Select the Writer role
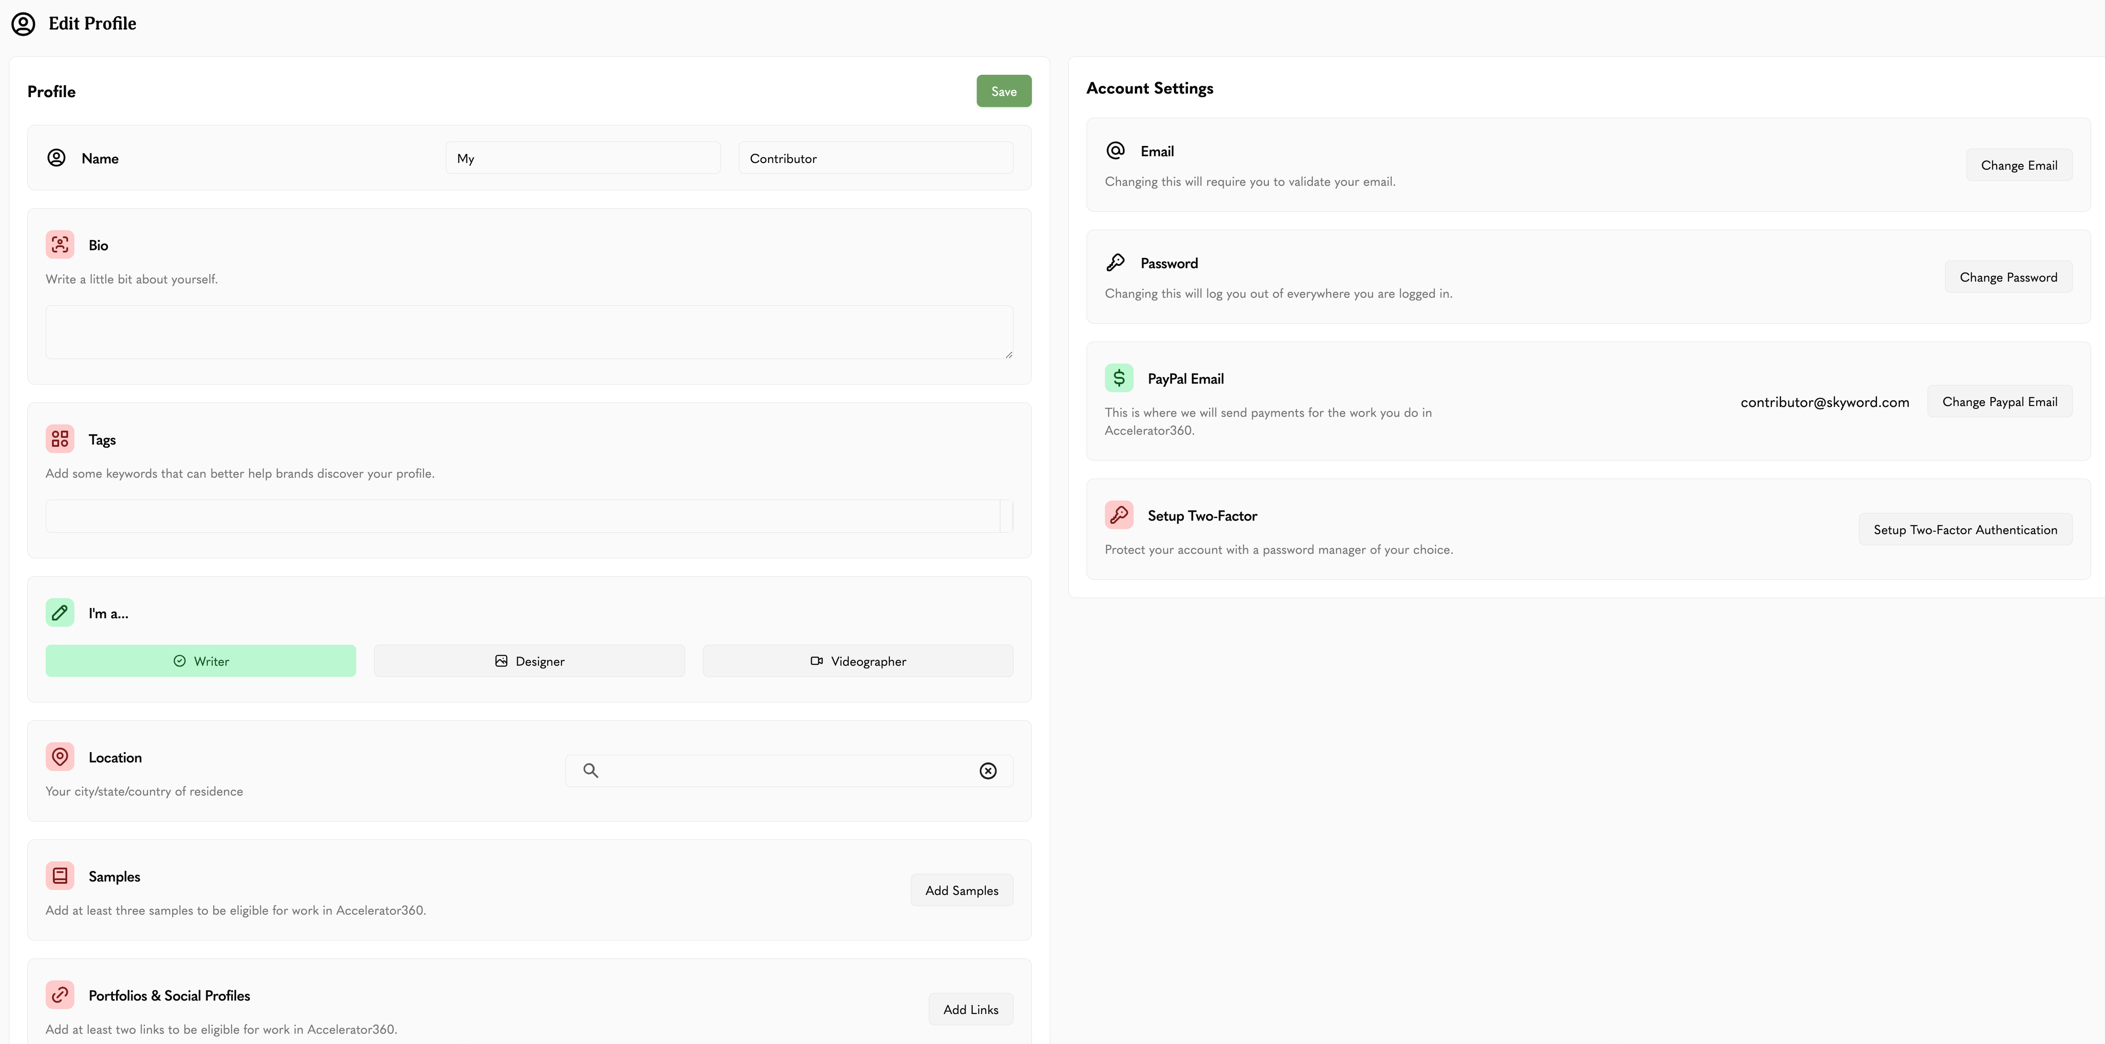Viewport: 2105px width, 1044px height. pyautogui.click(x=200, y=660)
